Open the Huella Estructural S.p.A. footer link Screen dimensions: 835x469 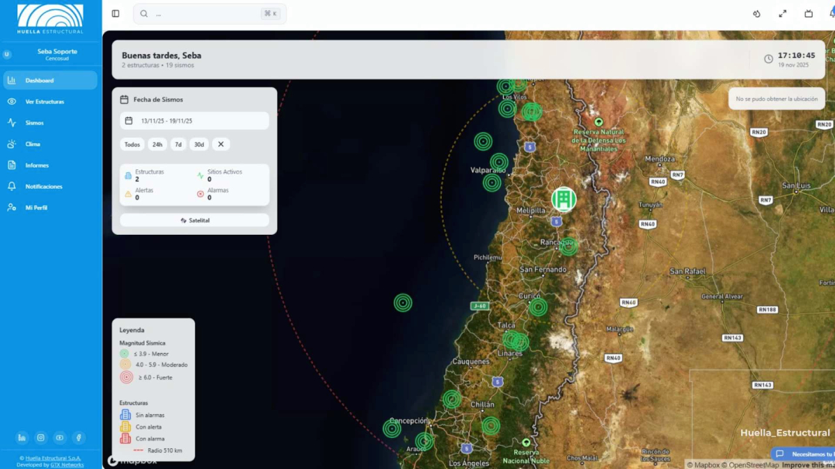coord(53,458)
